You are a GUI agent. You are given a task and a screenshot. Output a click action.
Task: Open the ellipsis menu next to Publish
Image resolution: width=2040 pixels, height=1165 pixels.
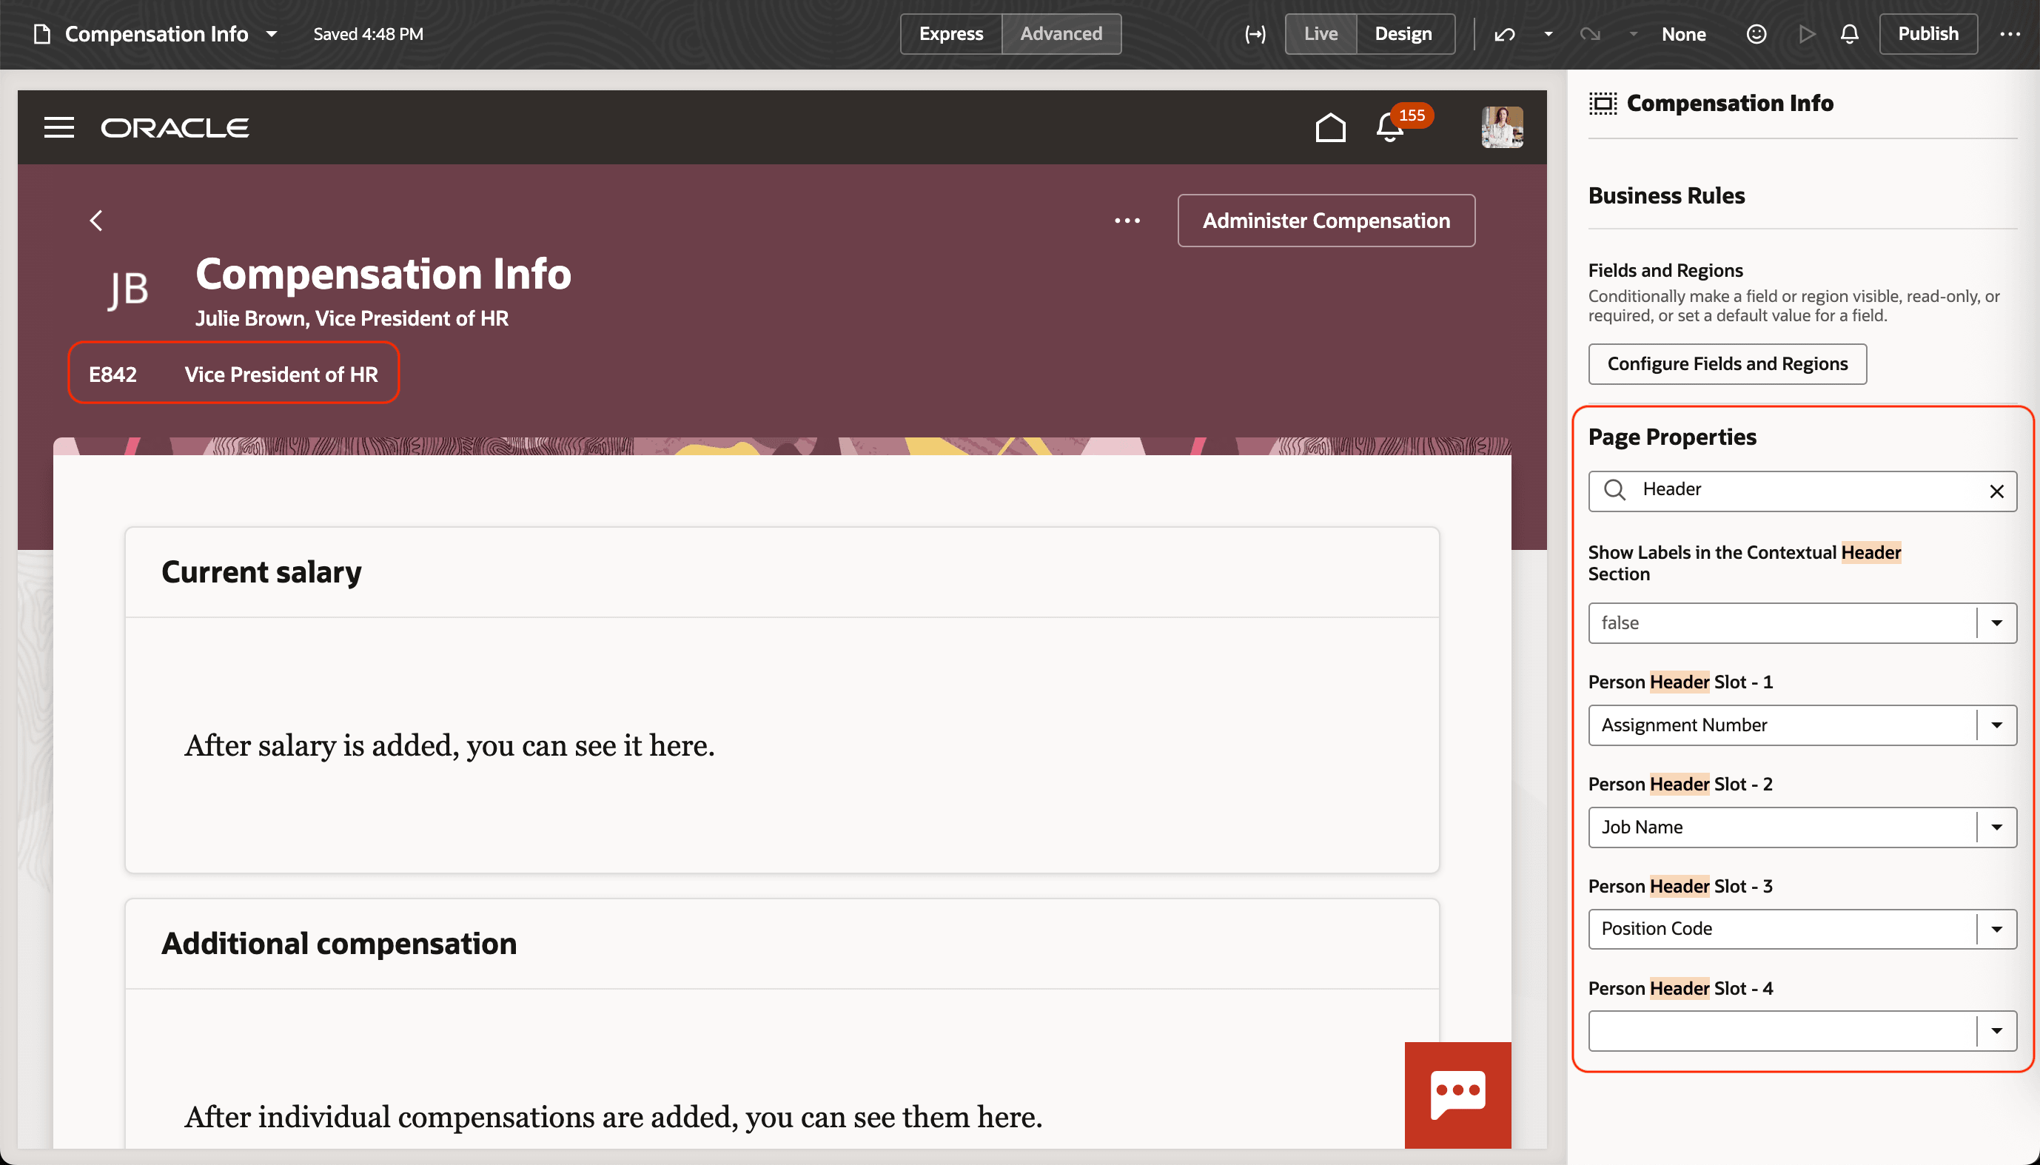[x=2010, y=33]
